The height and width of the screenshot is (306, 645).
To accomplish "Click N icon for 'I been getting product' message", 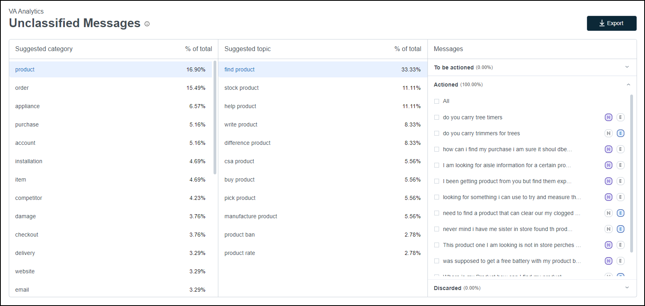I will (608, 181).
